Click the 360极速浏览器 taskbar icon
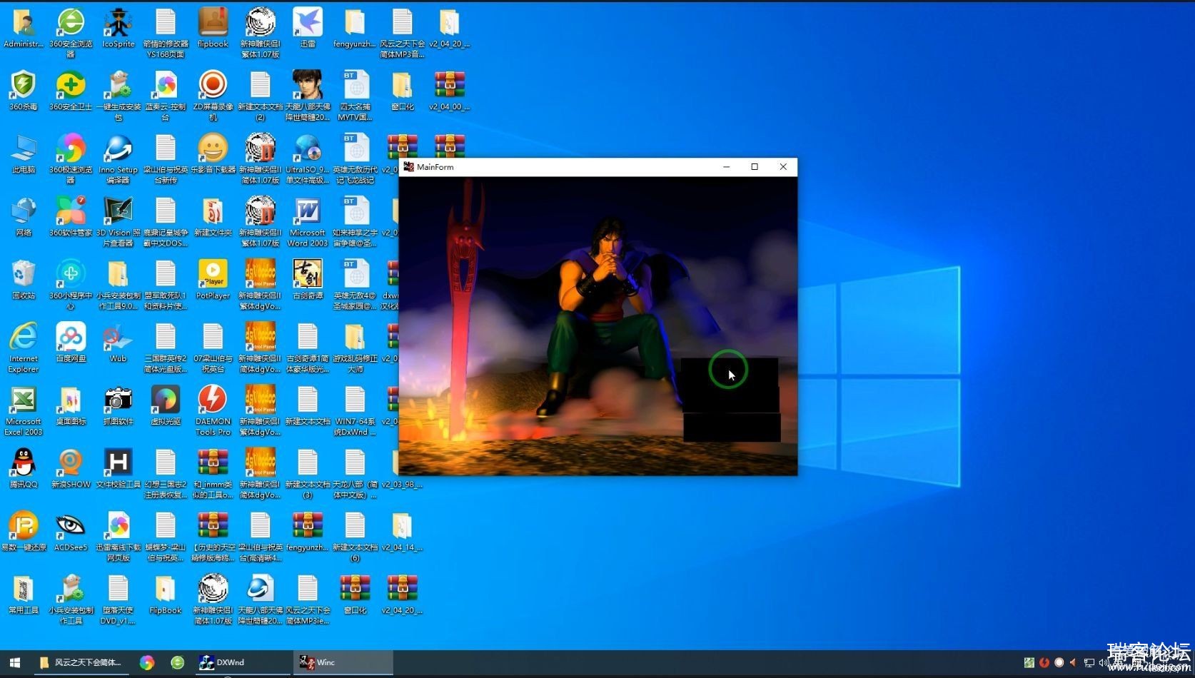1195x678 pixels. tap(147, 662)
